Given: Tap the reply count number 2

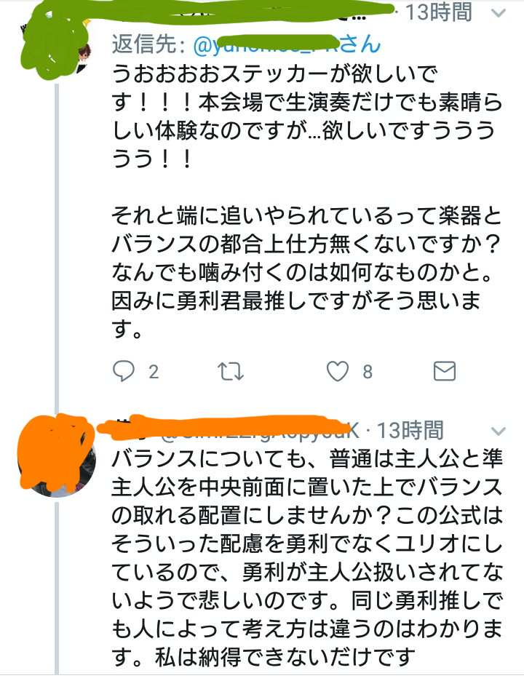Looking at the screenshot, I should pos(153,372).
